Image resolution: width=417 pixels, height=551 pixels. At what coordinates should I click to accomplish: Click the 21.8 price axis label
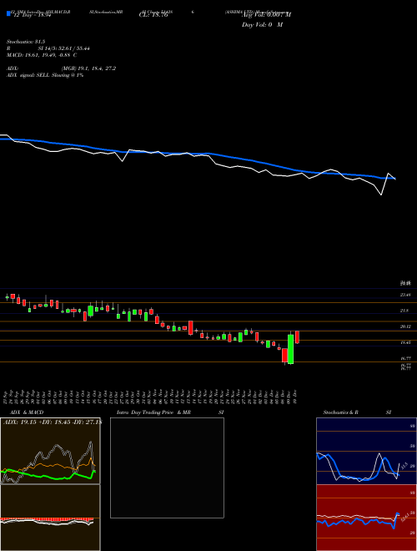tap(404, 311)
